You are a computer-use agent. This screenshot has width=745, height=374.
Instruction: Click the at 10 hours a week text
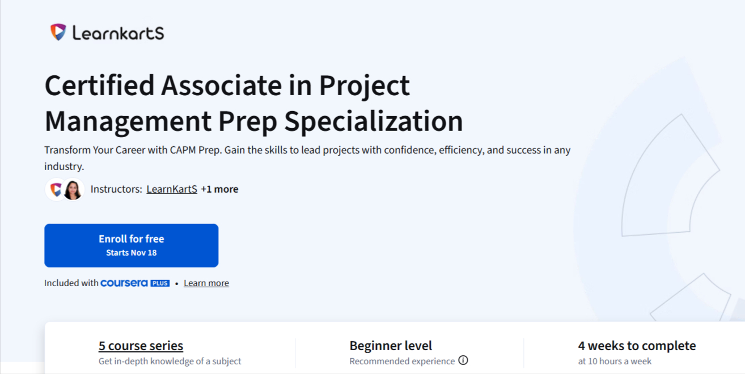[615, 361]
